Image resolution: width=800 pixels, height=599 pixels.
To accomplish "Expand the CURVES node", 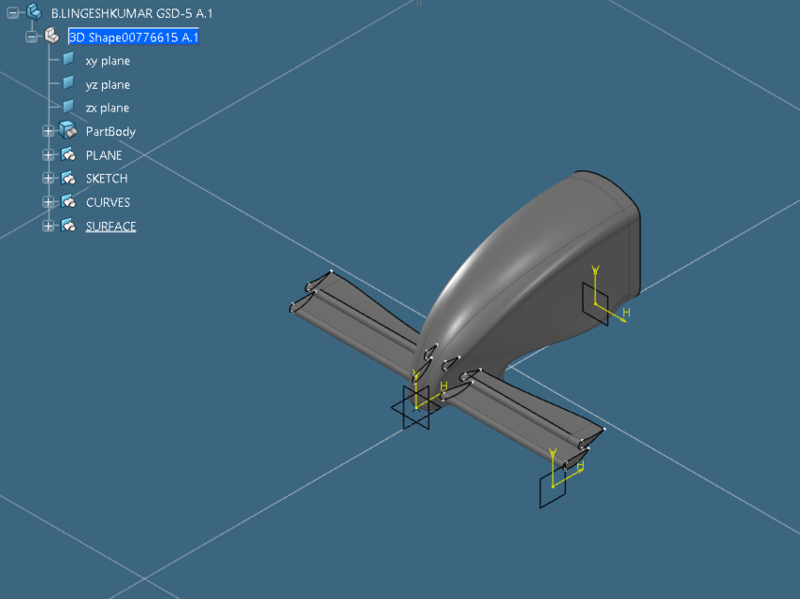I will (x=48, y=201).
